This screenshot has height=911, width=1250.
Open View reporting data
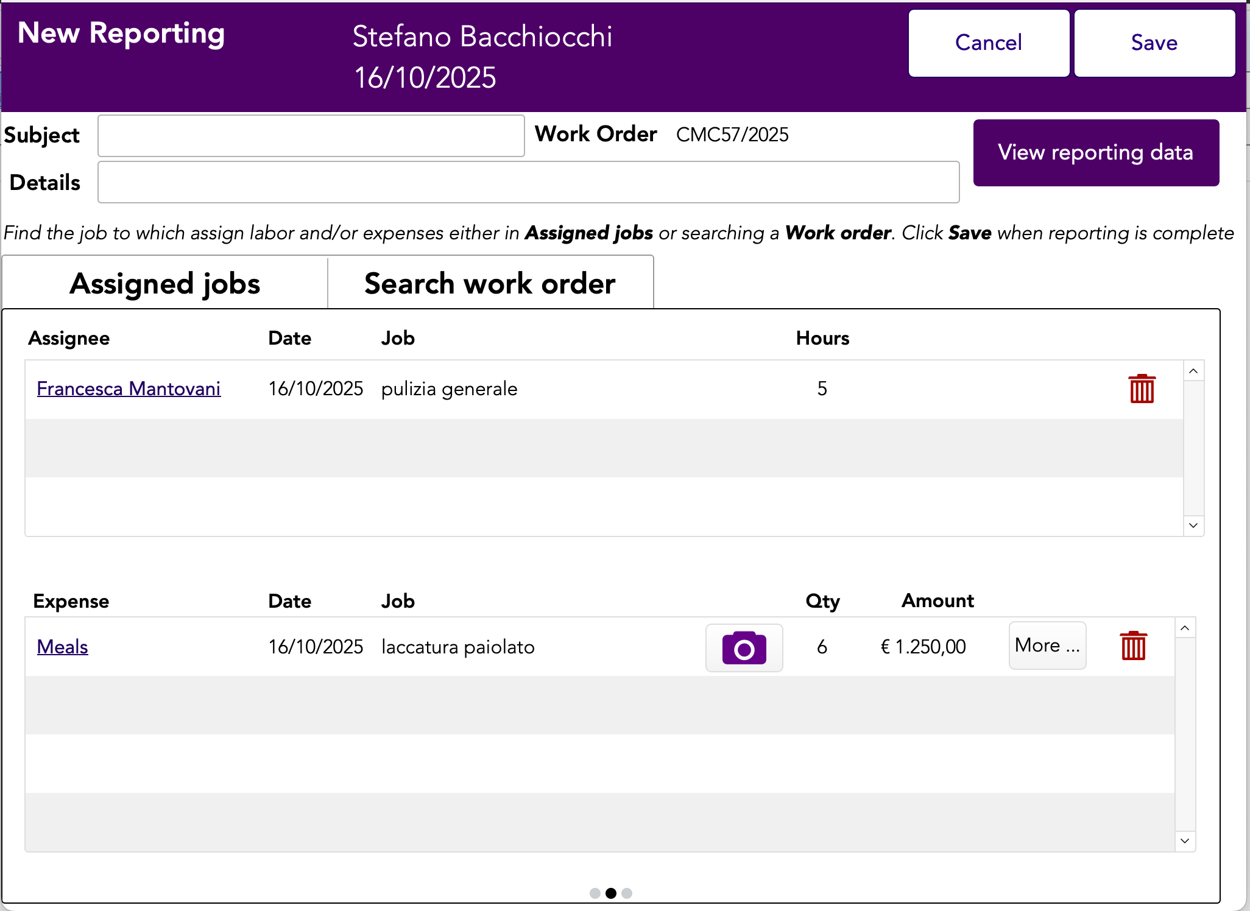click(1095, 153)
